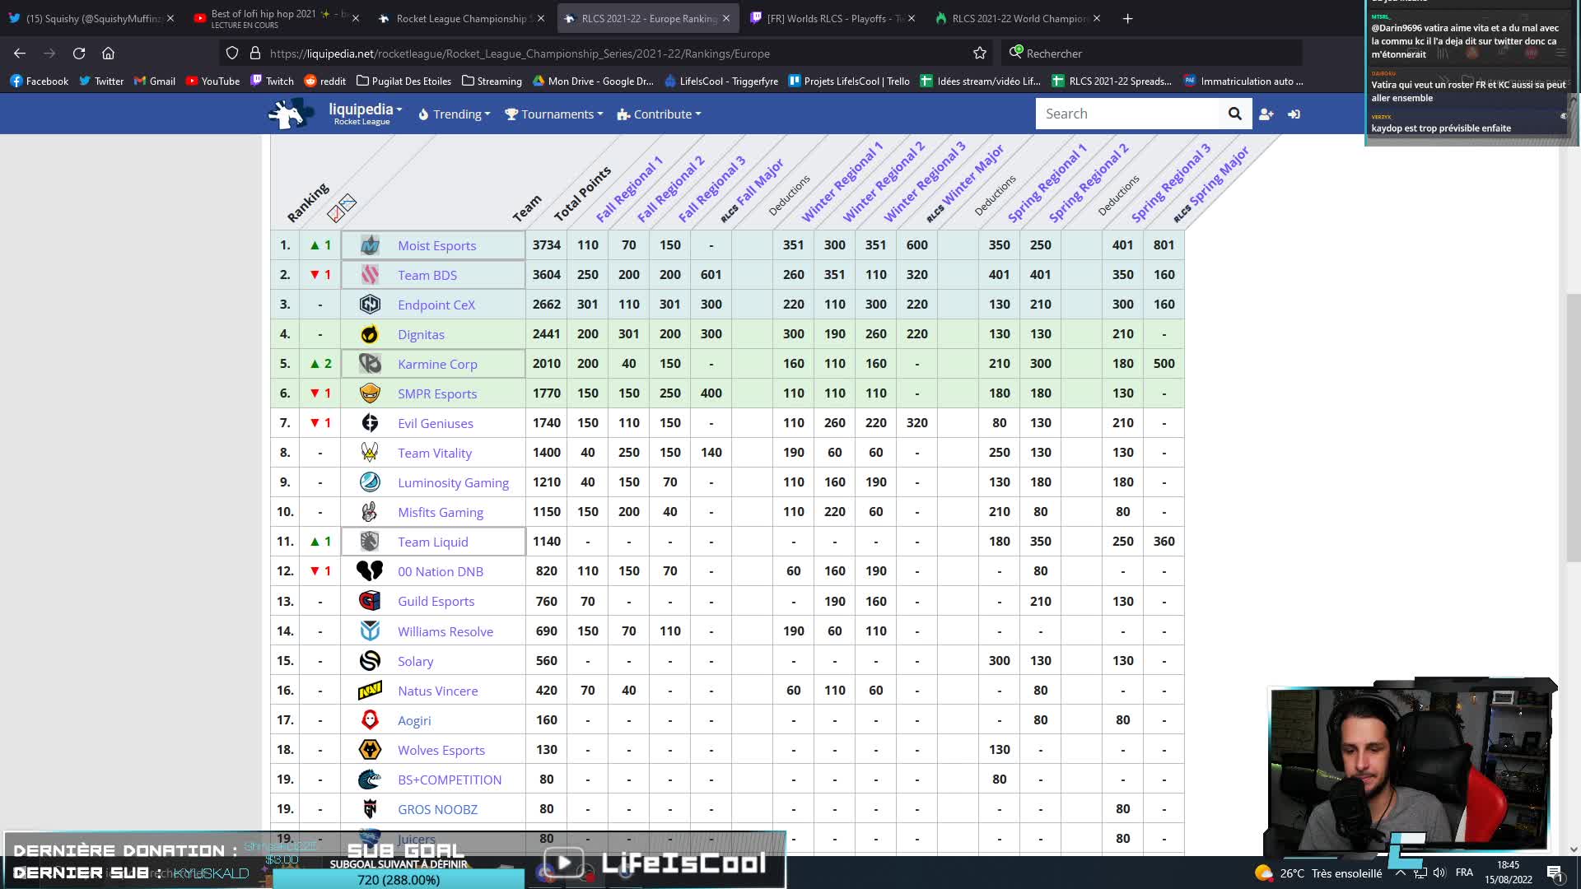This screenshot has height=889, width=1581.
Task: Open a new browser tab
Action: (1128, 18)
